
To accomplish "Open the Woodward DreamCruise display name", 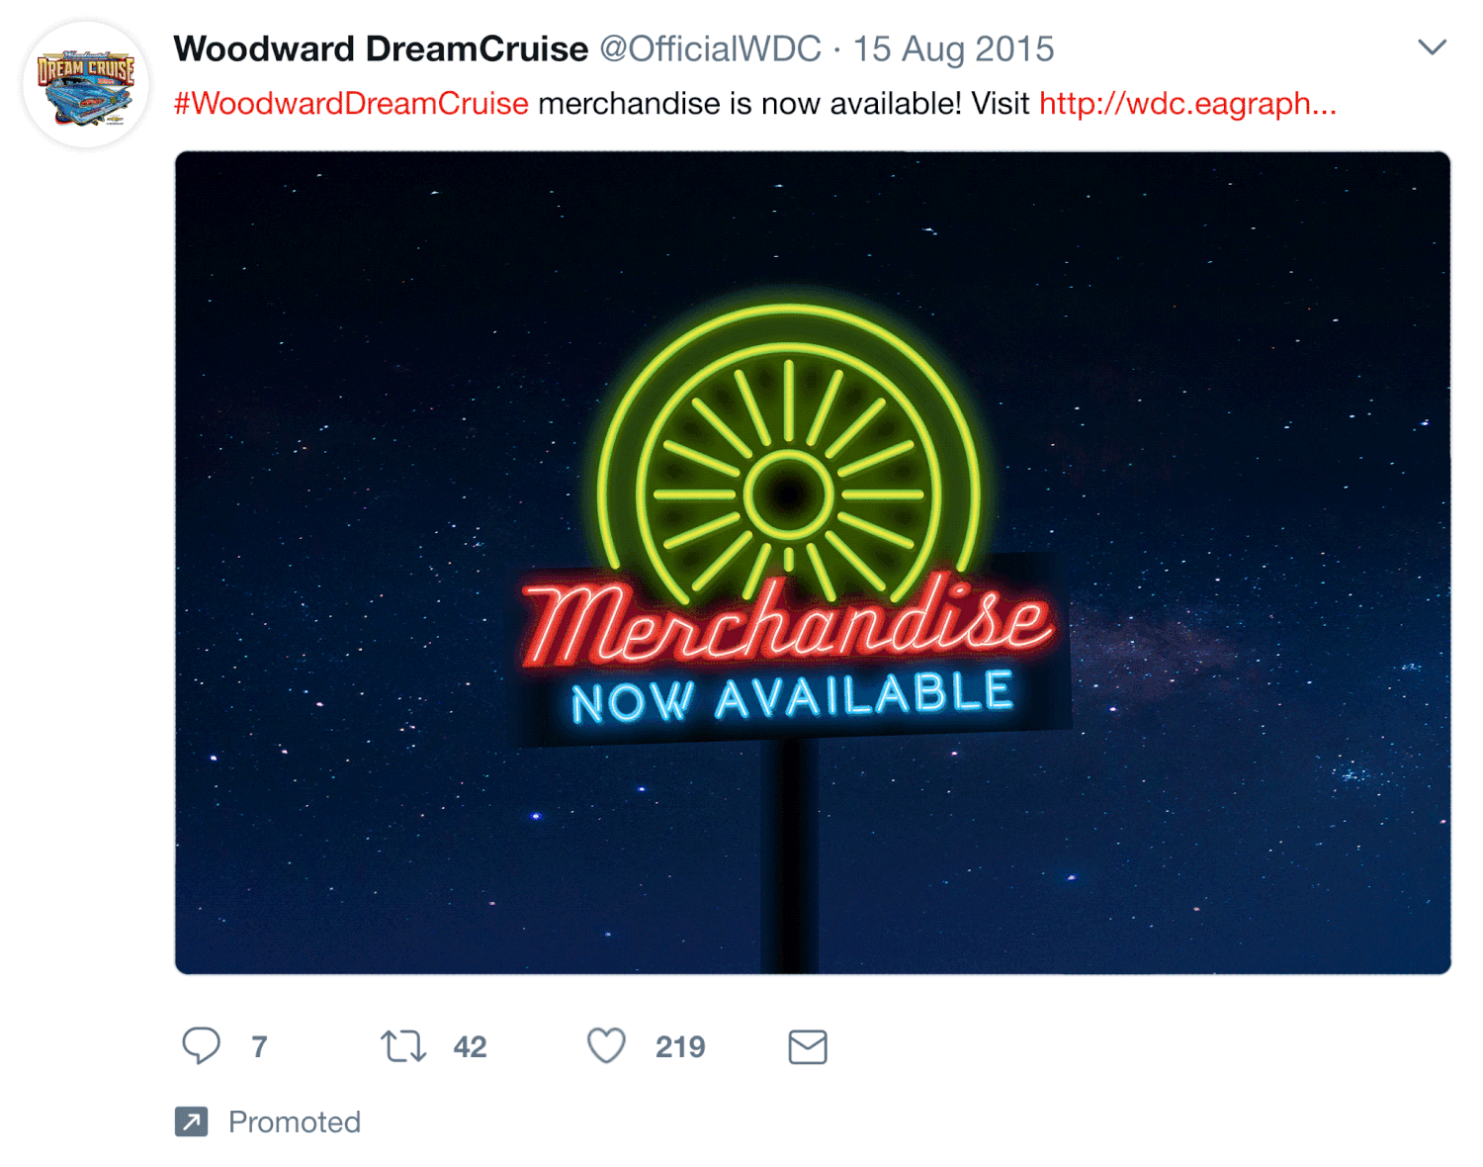I will click(x=381, y=48).
